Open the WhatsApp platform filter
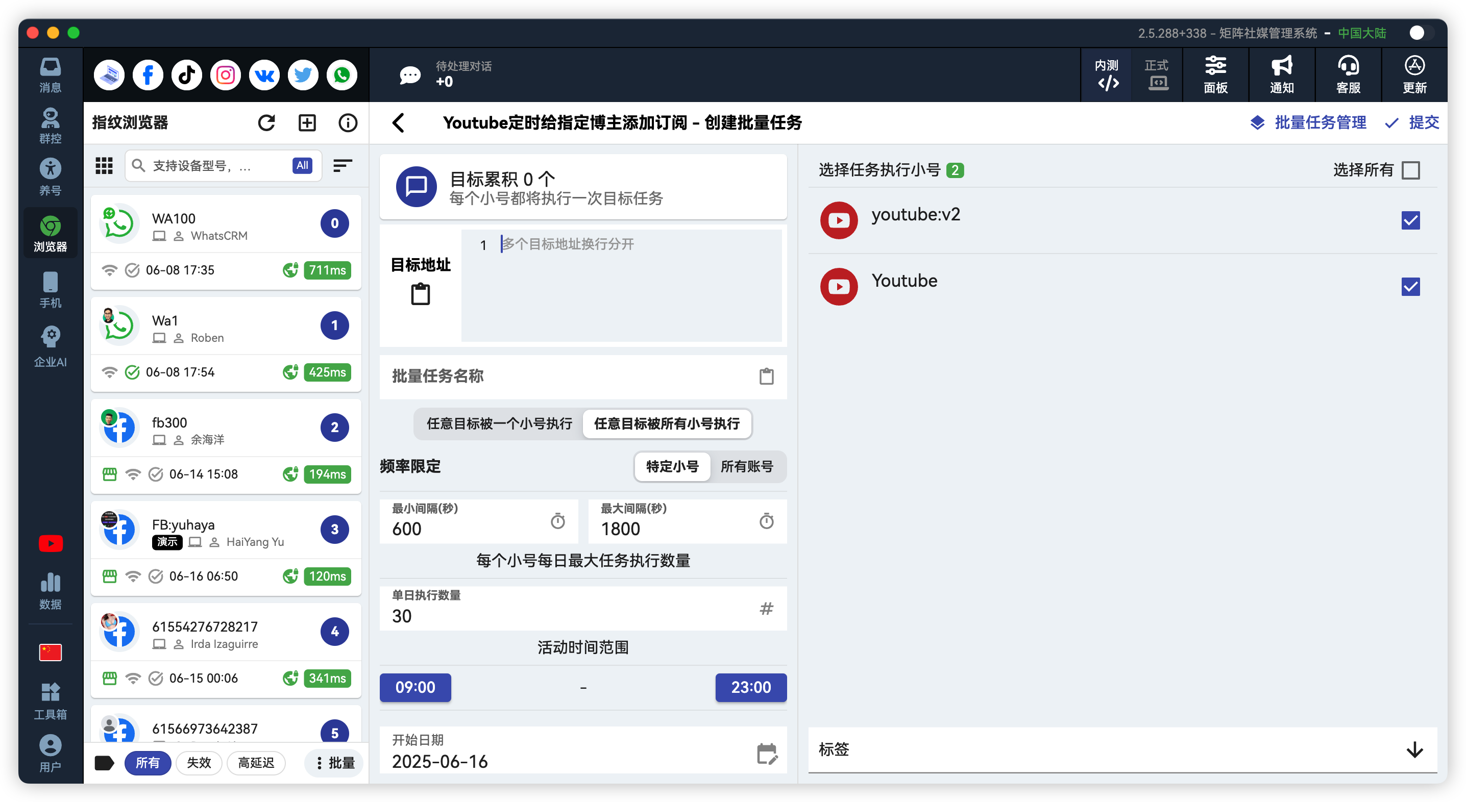Viewport: 1466px width, 802px height. [341, 74]
